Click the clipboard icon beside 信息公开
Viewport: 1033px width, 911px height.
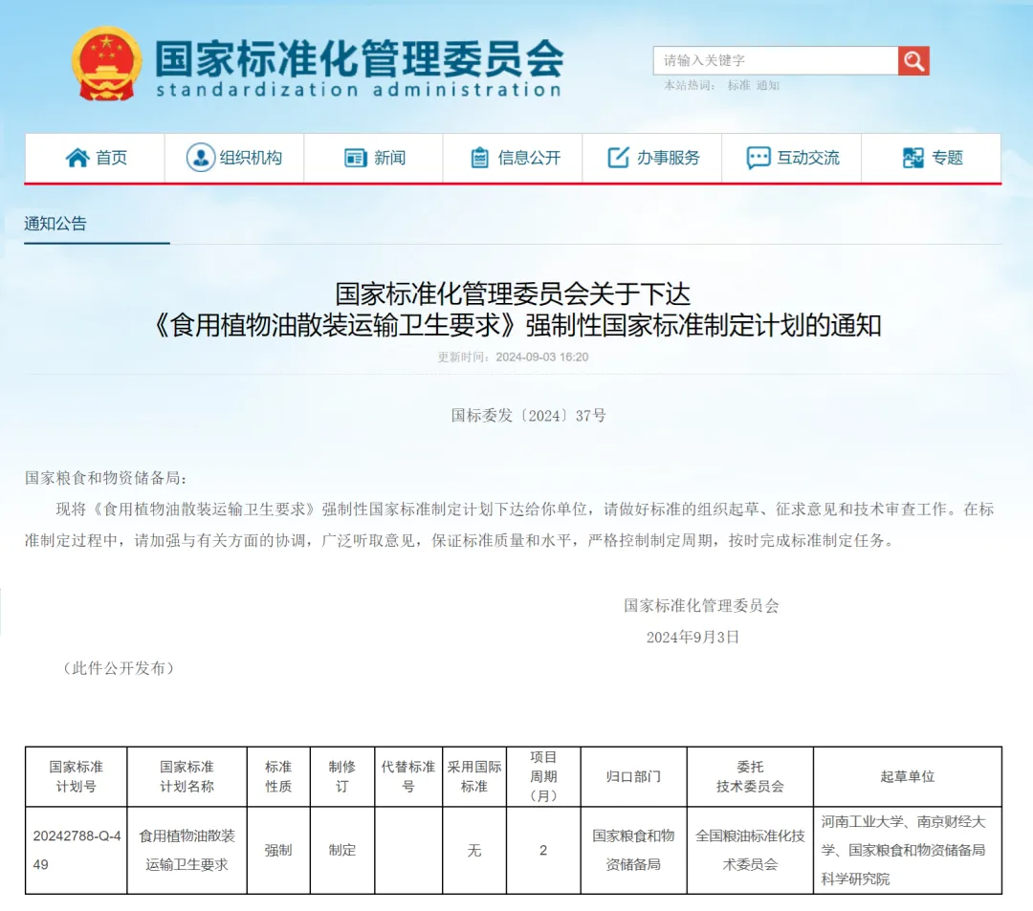[479, 158]
